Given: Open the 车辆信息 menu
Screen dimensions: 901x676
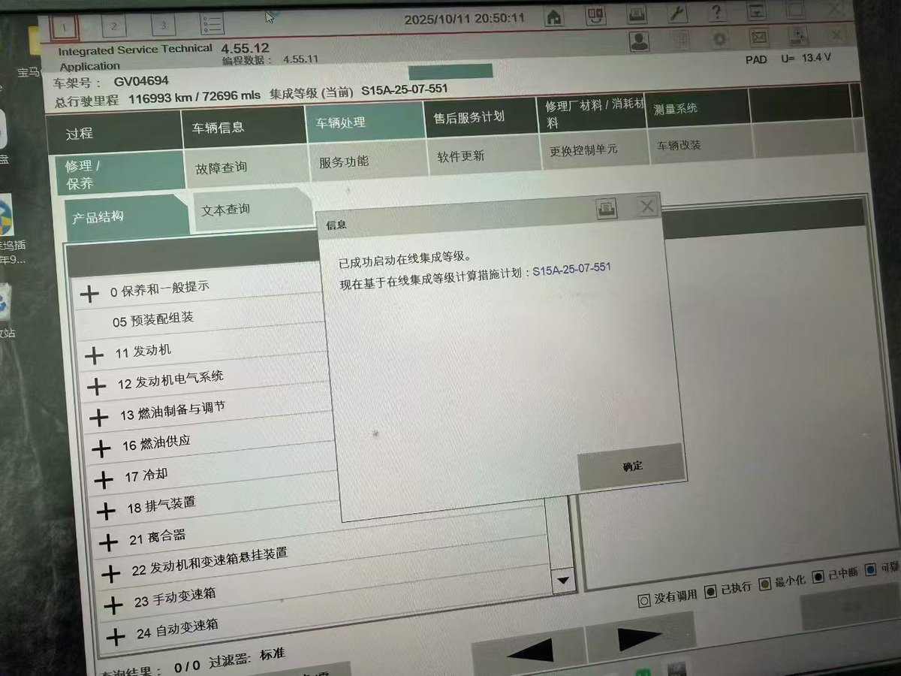Looking at the screenshot, I should click(x=243, y=128).
